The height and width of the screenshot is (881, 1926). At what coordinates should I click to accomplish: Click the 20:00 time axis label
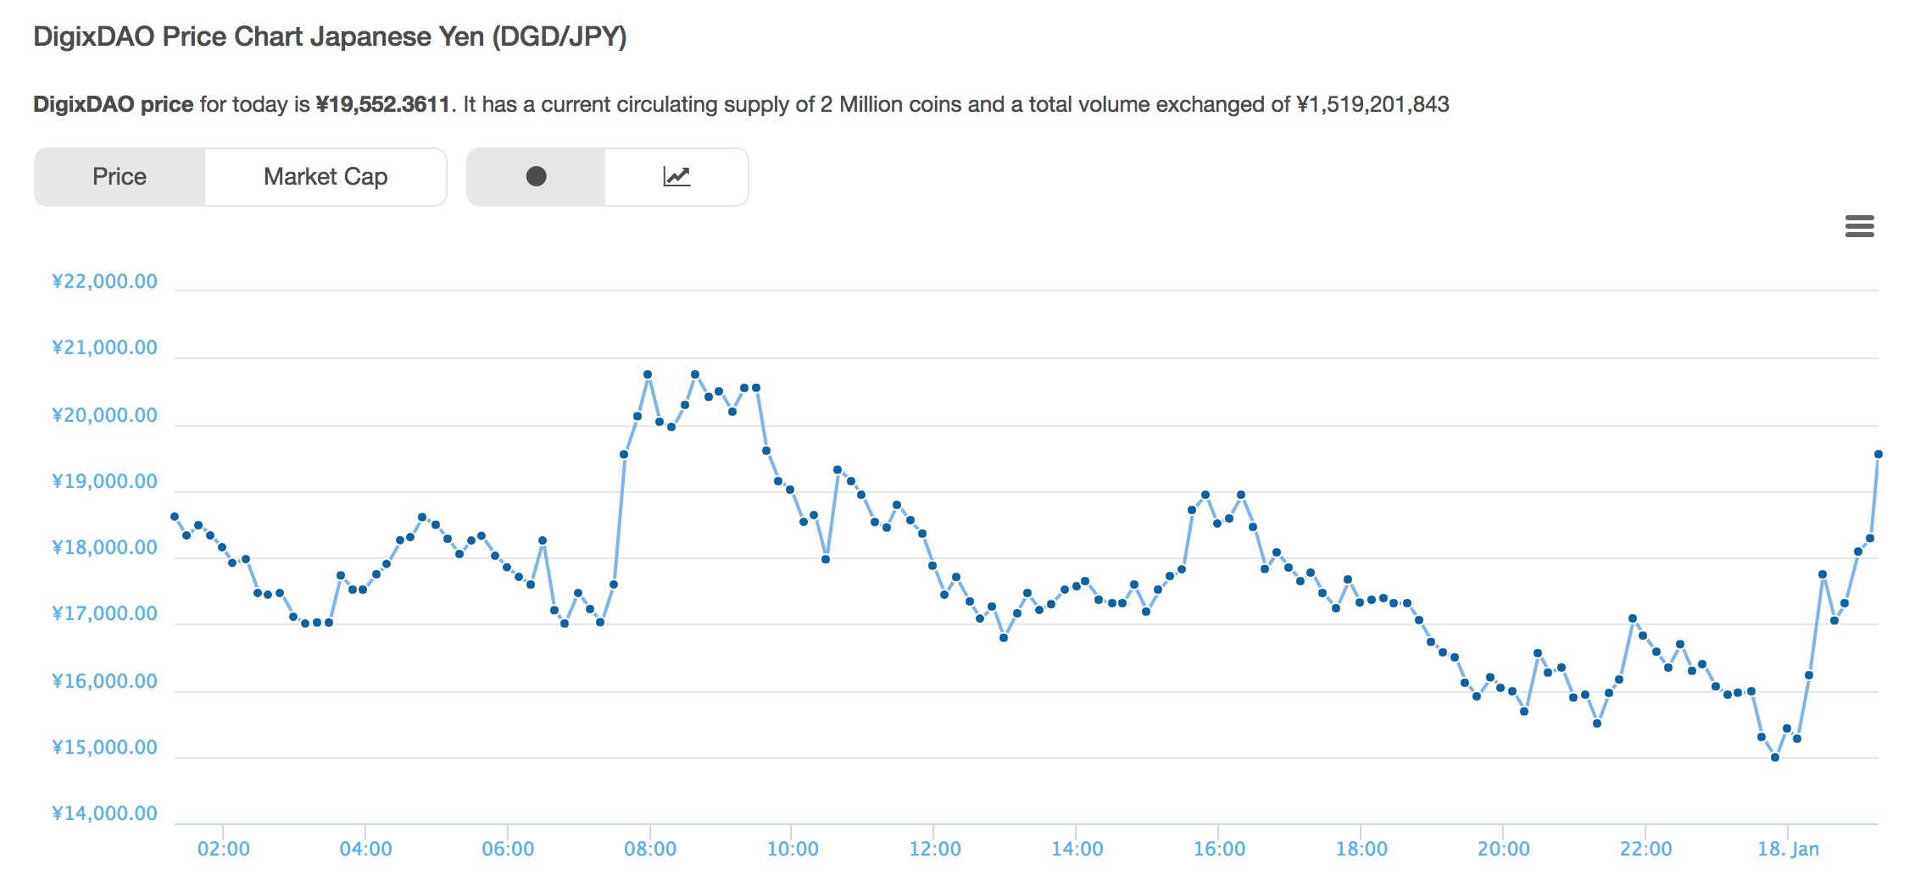point(1504,849)
